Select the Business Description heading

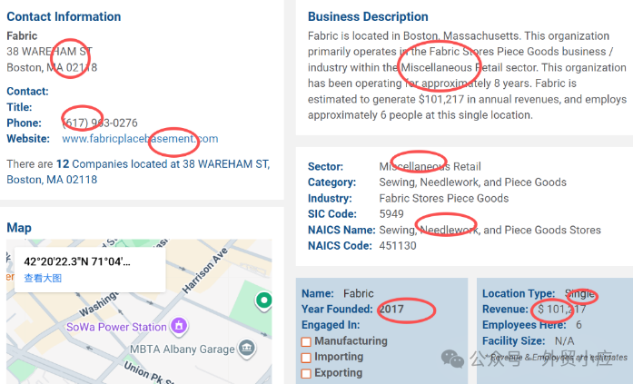click(x=368, y=16)
